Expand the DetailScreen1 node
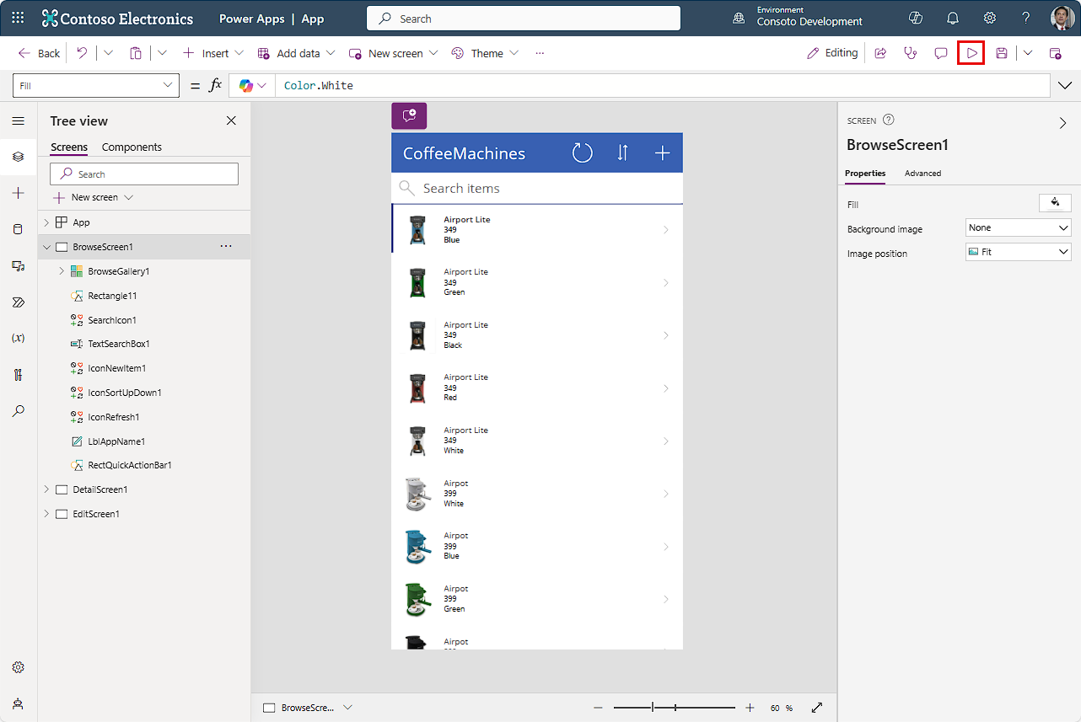The image size is (1081, 722). coord(46,489)
